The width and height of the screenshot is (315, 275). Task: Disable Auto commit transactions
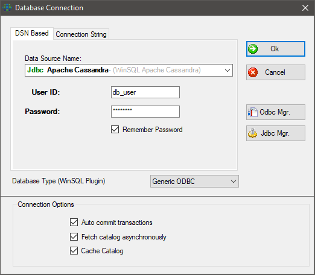coord(74,223)
